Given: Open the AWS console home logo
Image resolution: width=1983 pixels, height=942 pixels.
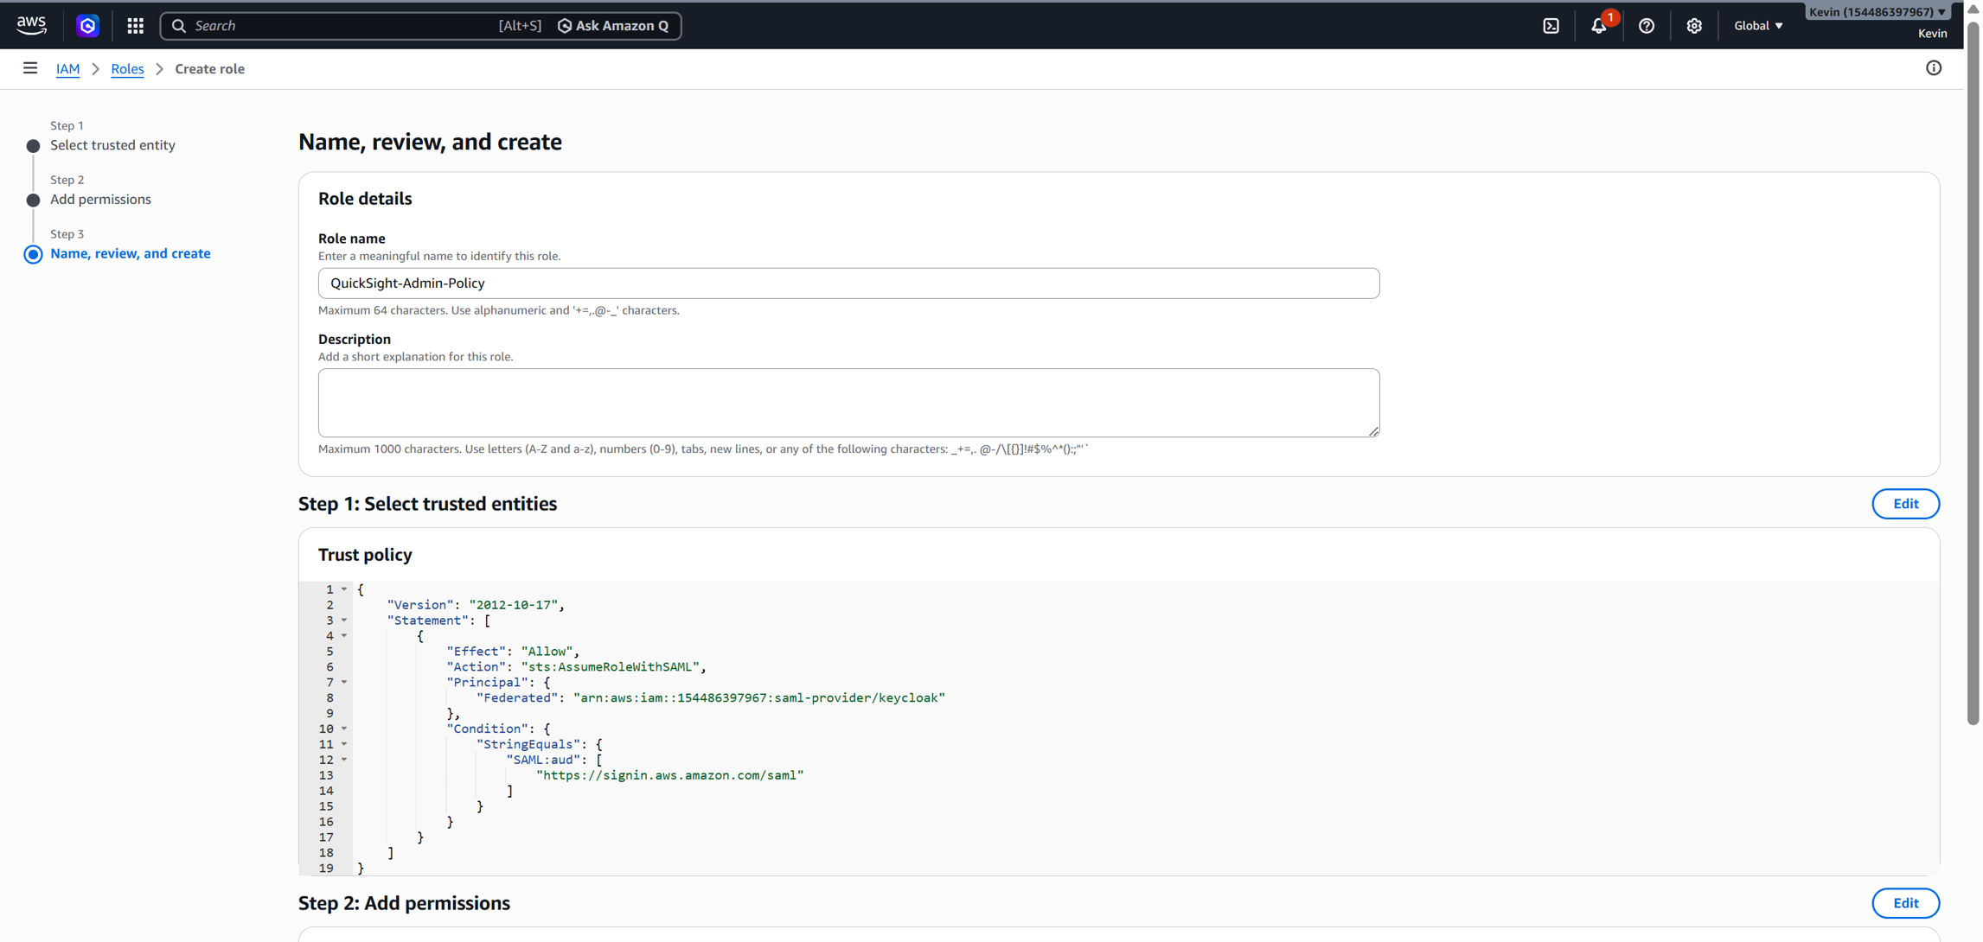Looking at the screenshot, I should click(x=31, y=25).
